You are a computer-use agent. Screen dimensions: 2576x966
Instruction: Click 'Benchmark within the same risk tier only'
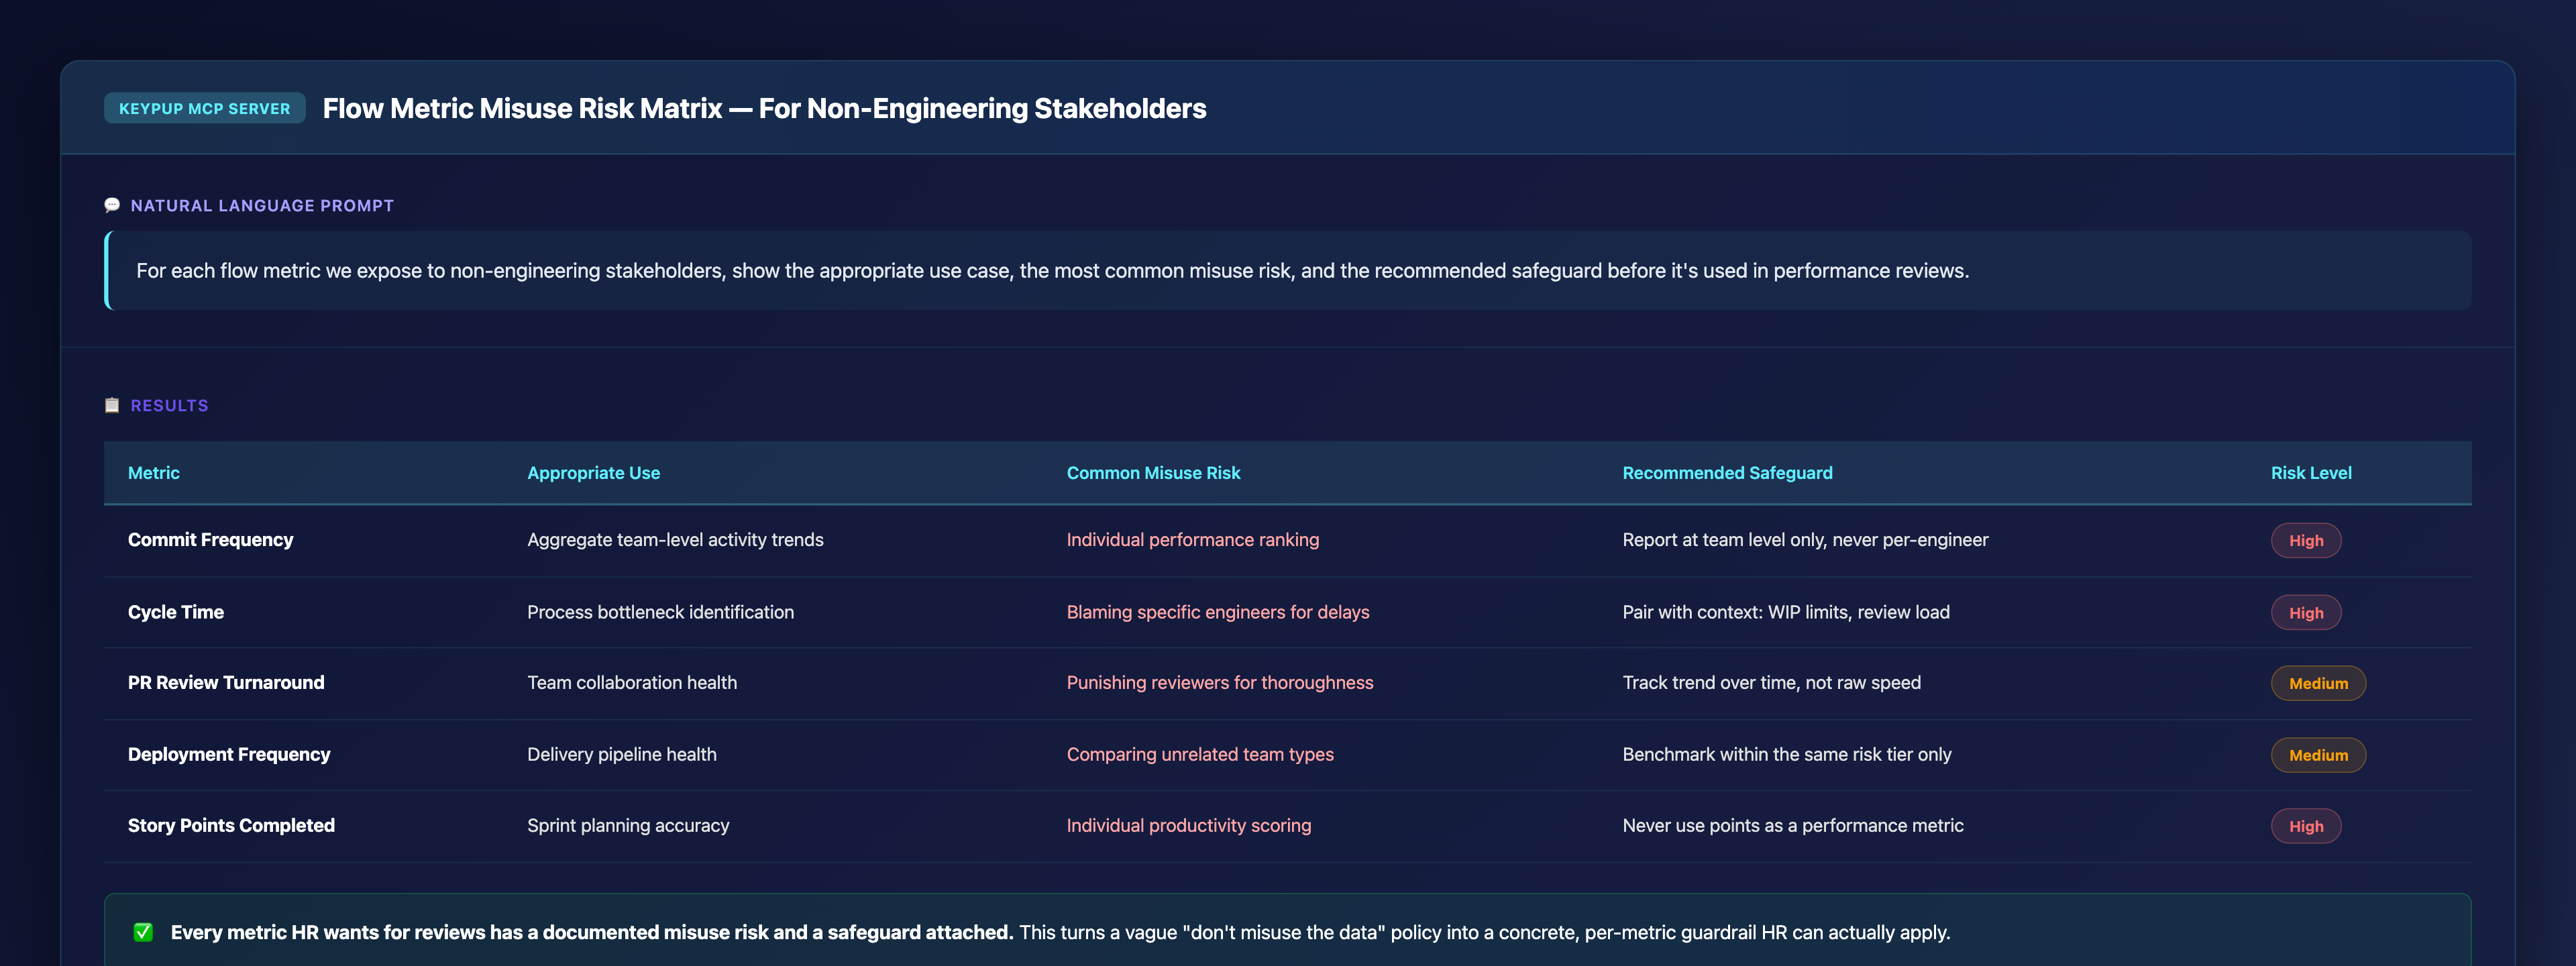(1786, 754)
